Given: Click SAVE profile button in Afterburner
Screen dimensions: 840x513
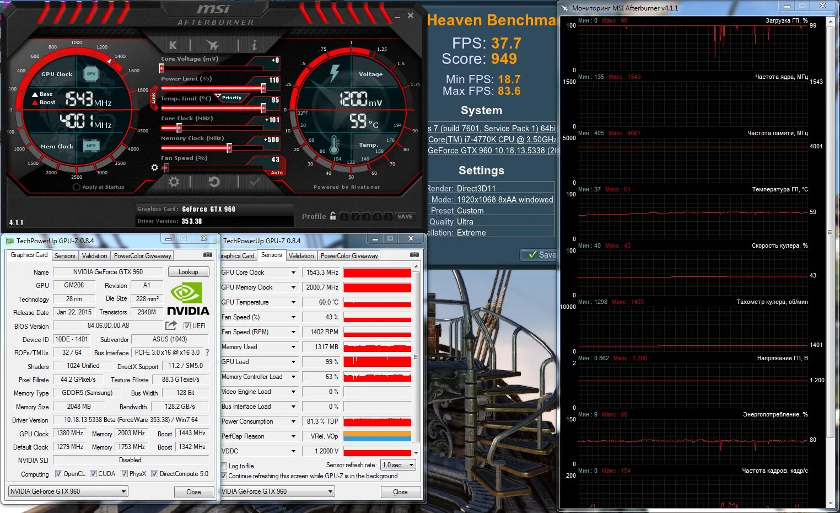Looking at the screenshot, I should click(x=405, y=216).
